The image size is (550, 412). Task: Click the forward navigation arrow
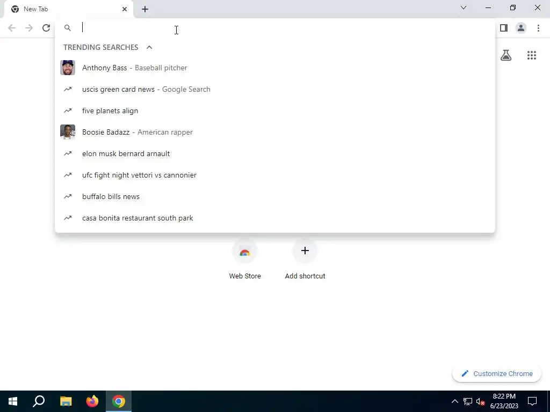coord(29,28)
